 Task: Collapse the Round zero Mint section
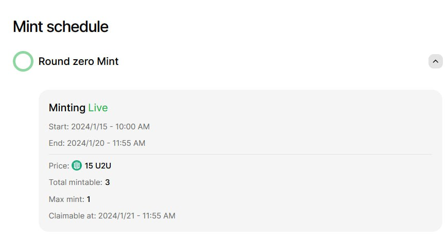435,61
